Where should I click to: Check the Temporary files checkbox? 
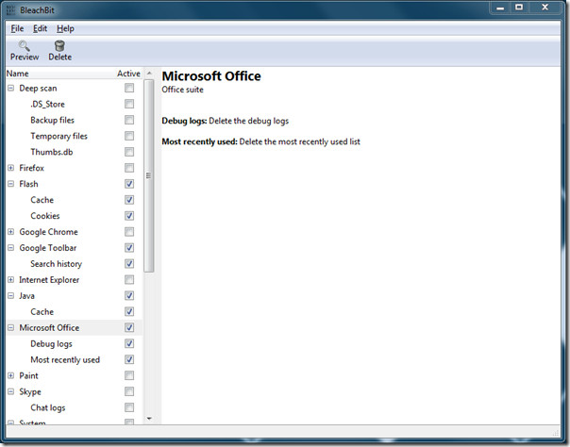point(129,136)
